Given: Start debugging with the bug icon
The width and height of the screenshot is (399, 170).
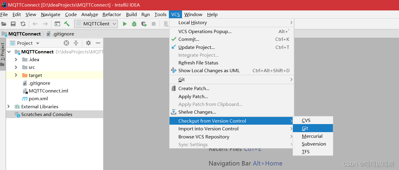Looking at the screenshot, I should [134, 24].
